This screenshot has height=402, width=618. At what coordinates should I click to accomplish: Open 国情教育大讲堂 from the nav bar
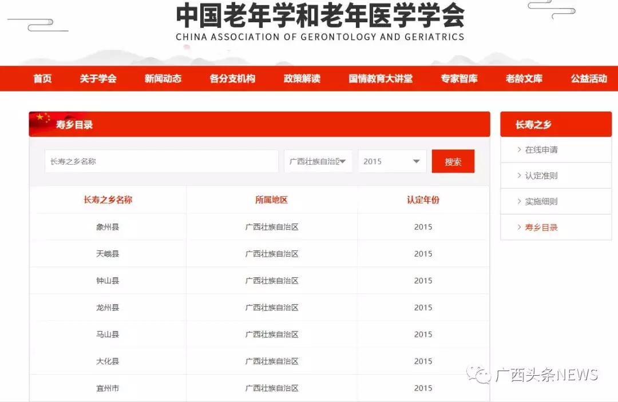pyautogui.click(x=381, y=79)
